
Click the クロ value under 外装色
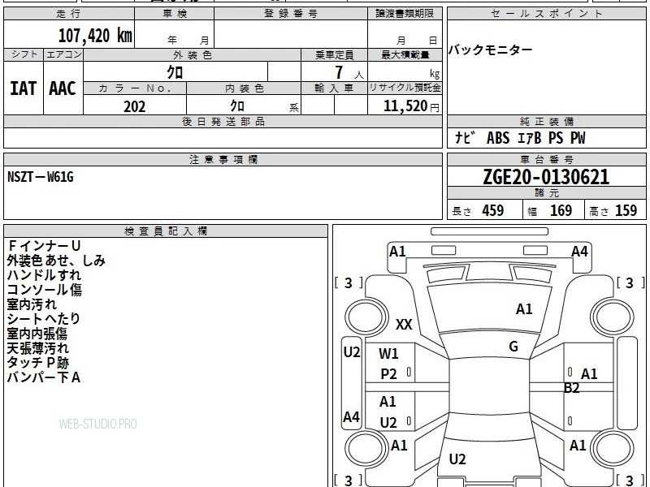pyautogui.click(x=175, y=72)
